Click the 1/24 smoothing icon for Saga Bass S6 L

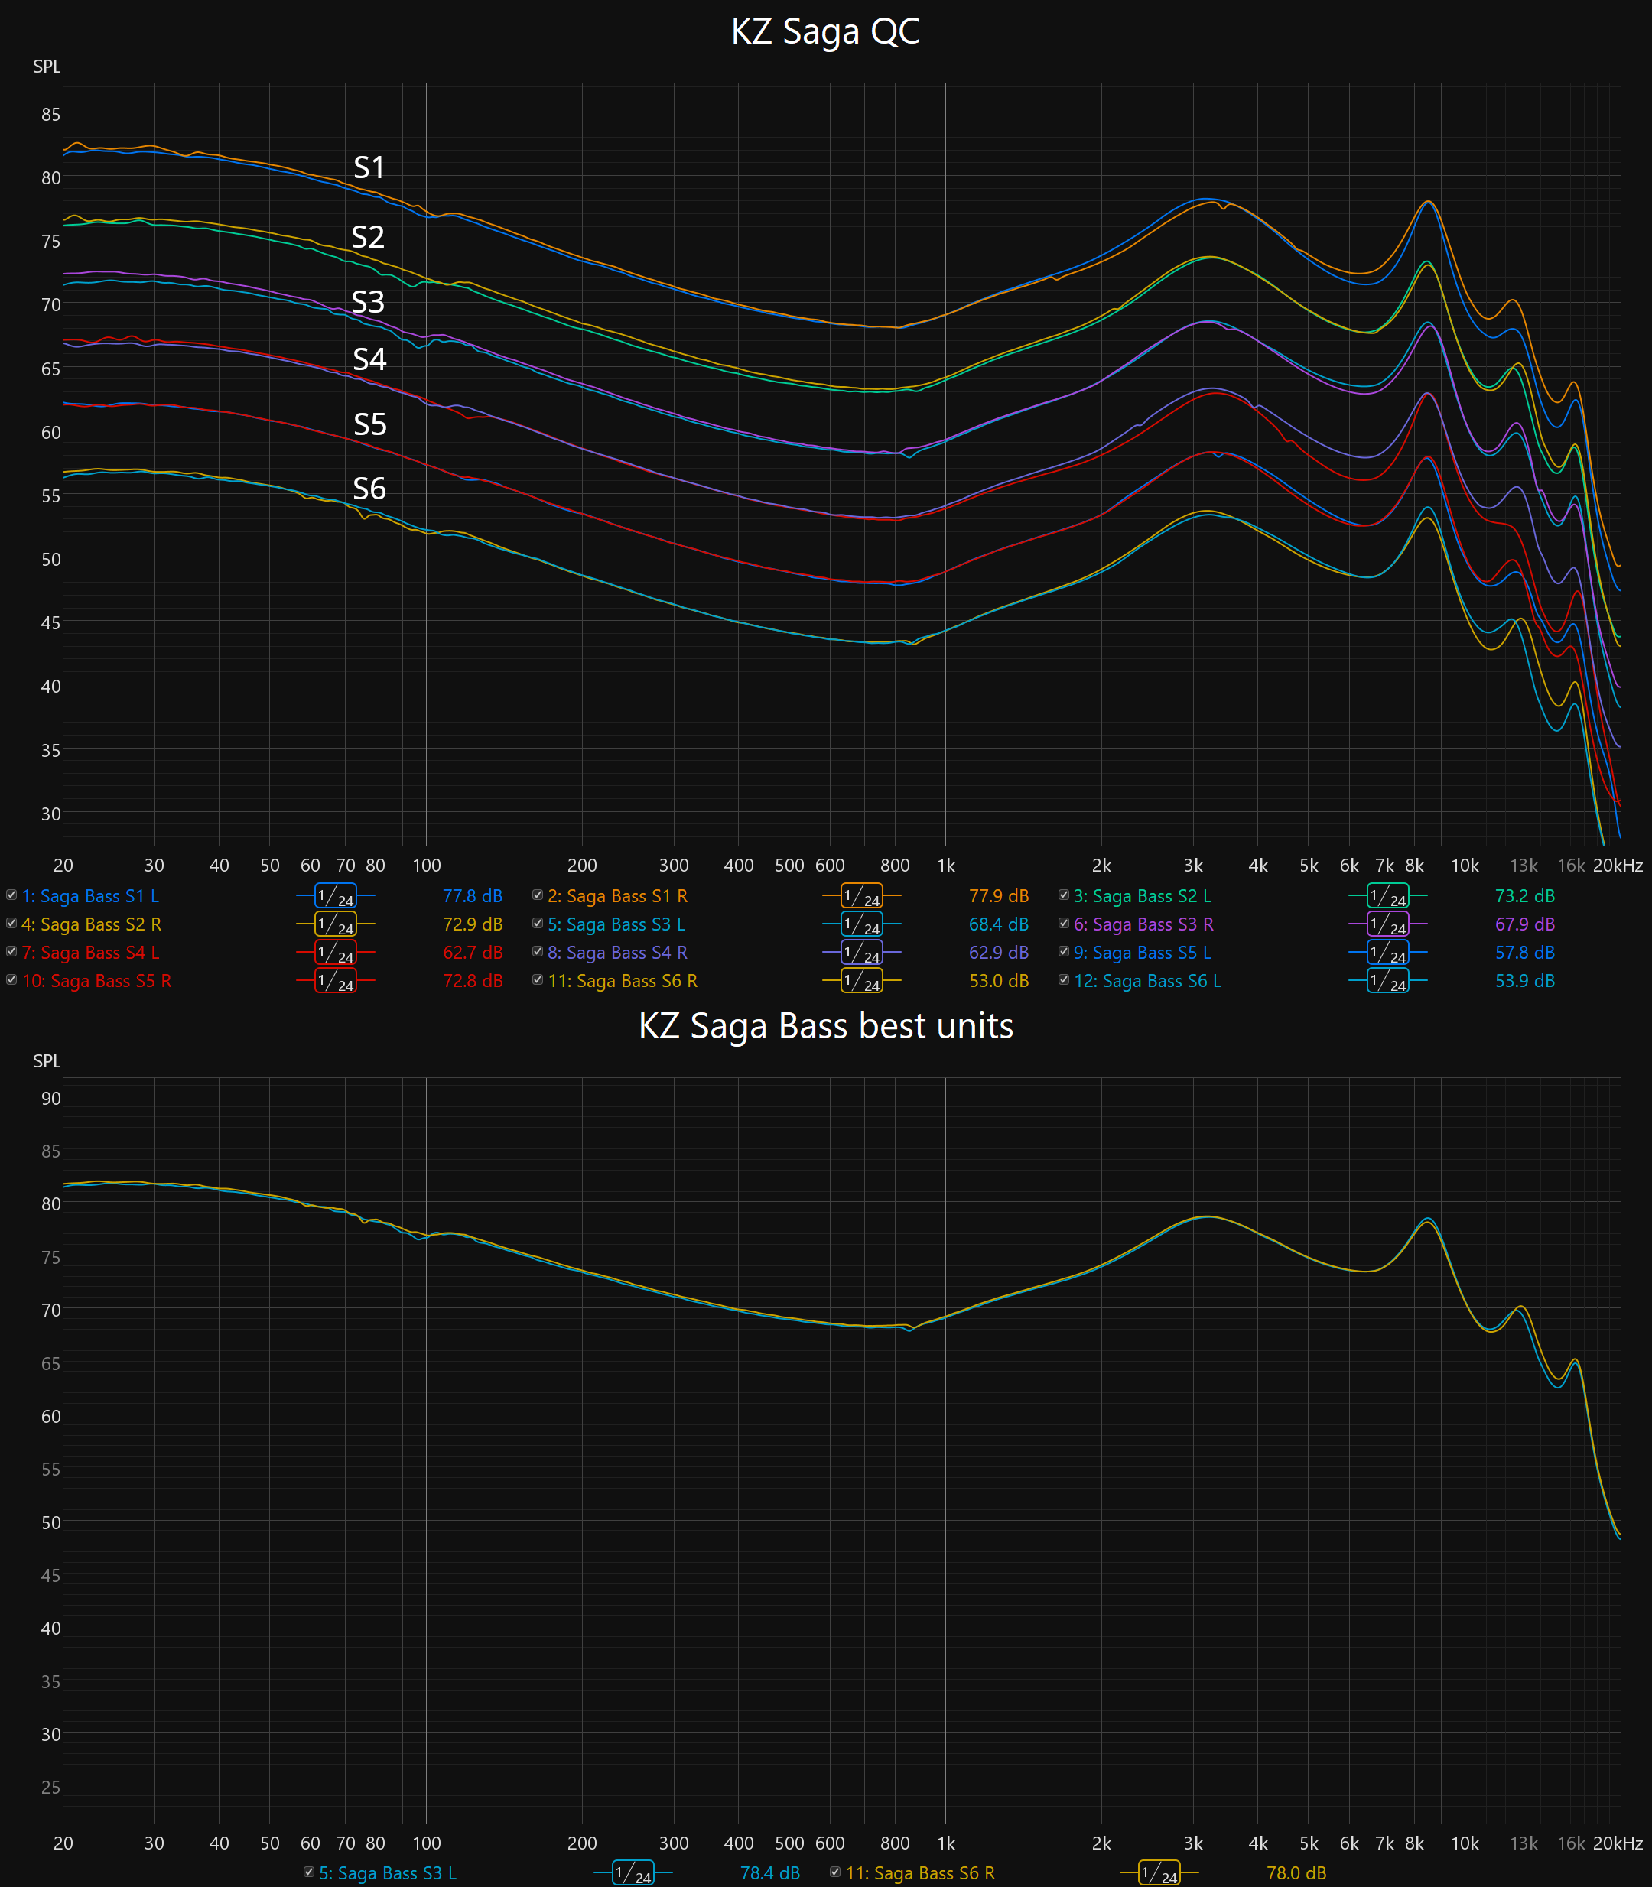(x=1387, y=981)
